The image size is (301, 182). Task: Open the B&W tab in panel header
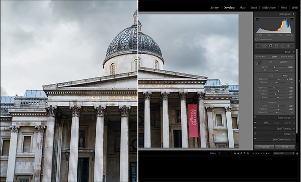tap(287, 123)
